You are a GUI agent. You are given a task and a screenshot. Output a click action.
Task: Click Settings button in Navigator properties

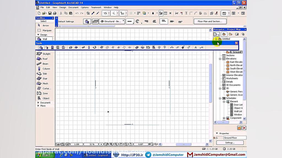(230, 143)
